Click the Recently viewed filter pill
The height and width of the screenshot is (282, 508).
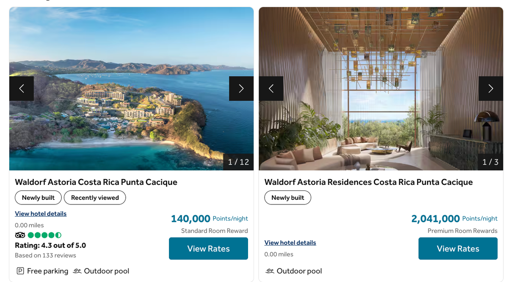(95, 198)
